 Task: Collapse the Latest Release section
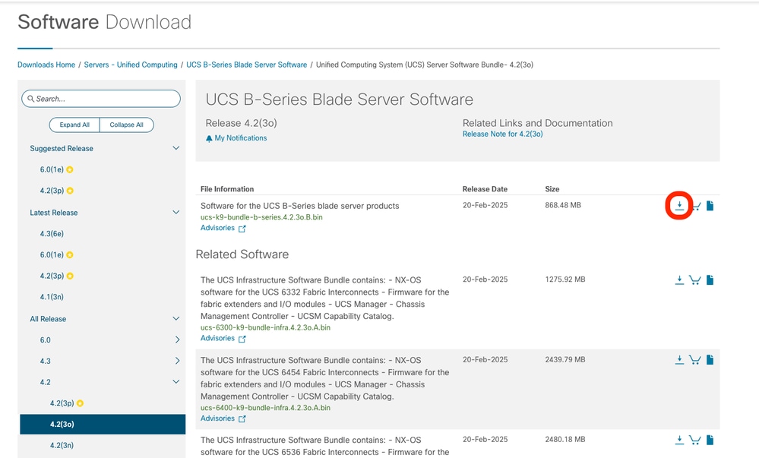[176, 212]
